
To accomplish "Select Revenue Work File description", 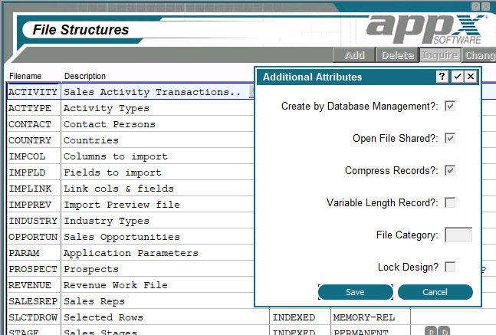I will tap(157, 285).
